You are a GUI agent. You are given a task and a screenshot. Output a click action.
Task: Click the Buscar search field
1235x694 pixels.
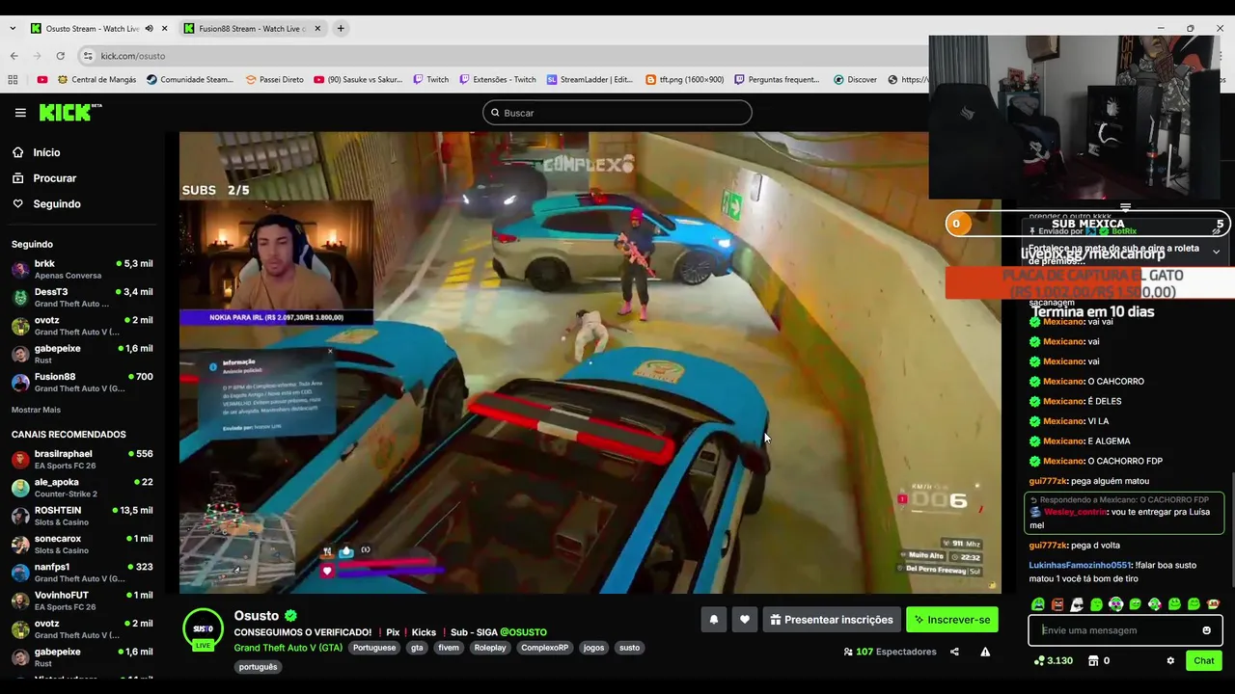click(617, 113)
